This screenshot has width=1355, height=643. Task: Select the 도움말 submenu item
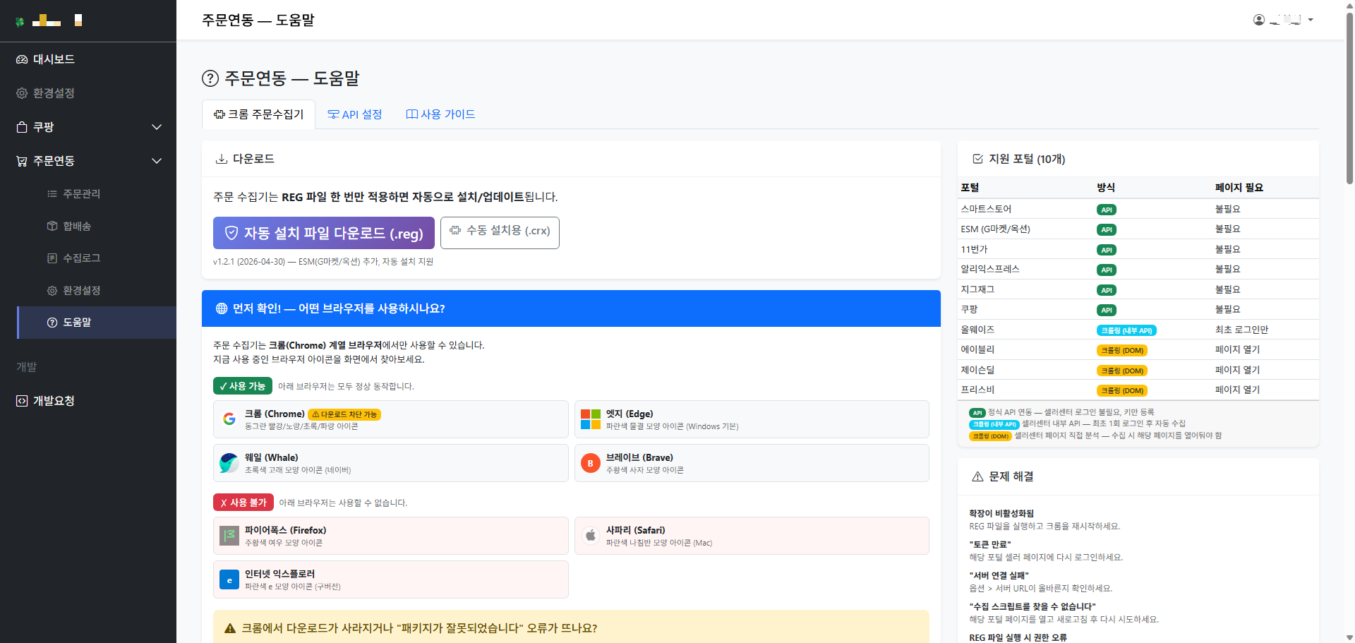(97, 323)
